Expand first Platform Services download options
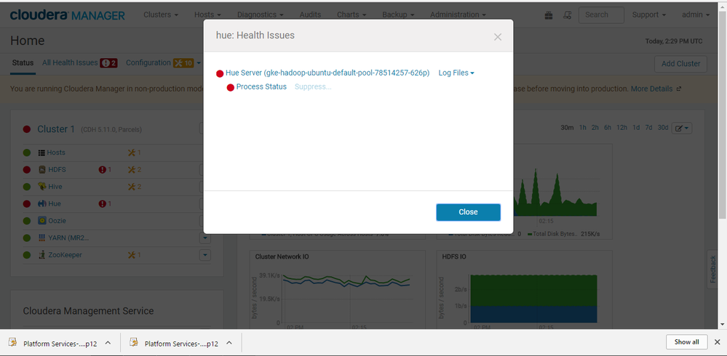 click(108, 343)
